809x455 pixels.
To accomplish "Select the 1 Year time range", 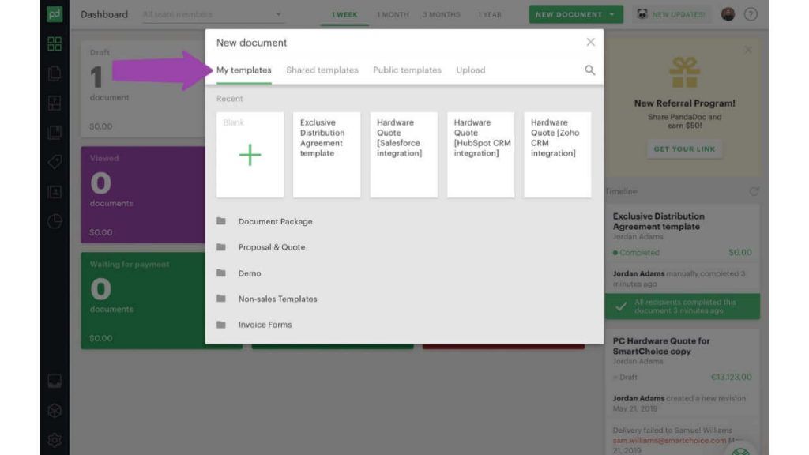I will click(x=489, y=14).
